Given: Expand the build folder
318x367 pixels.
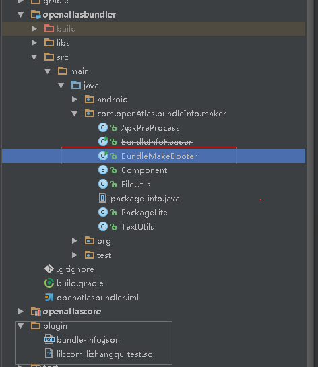Looking at the screenshot, I should pyautogui.click(x=34, y=28).
